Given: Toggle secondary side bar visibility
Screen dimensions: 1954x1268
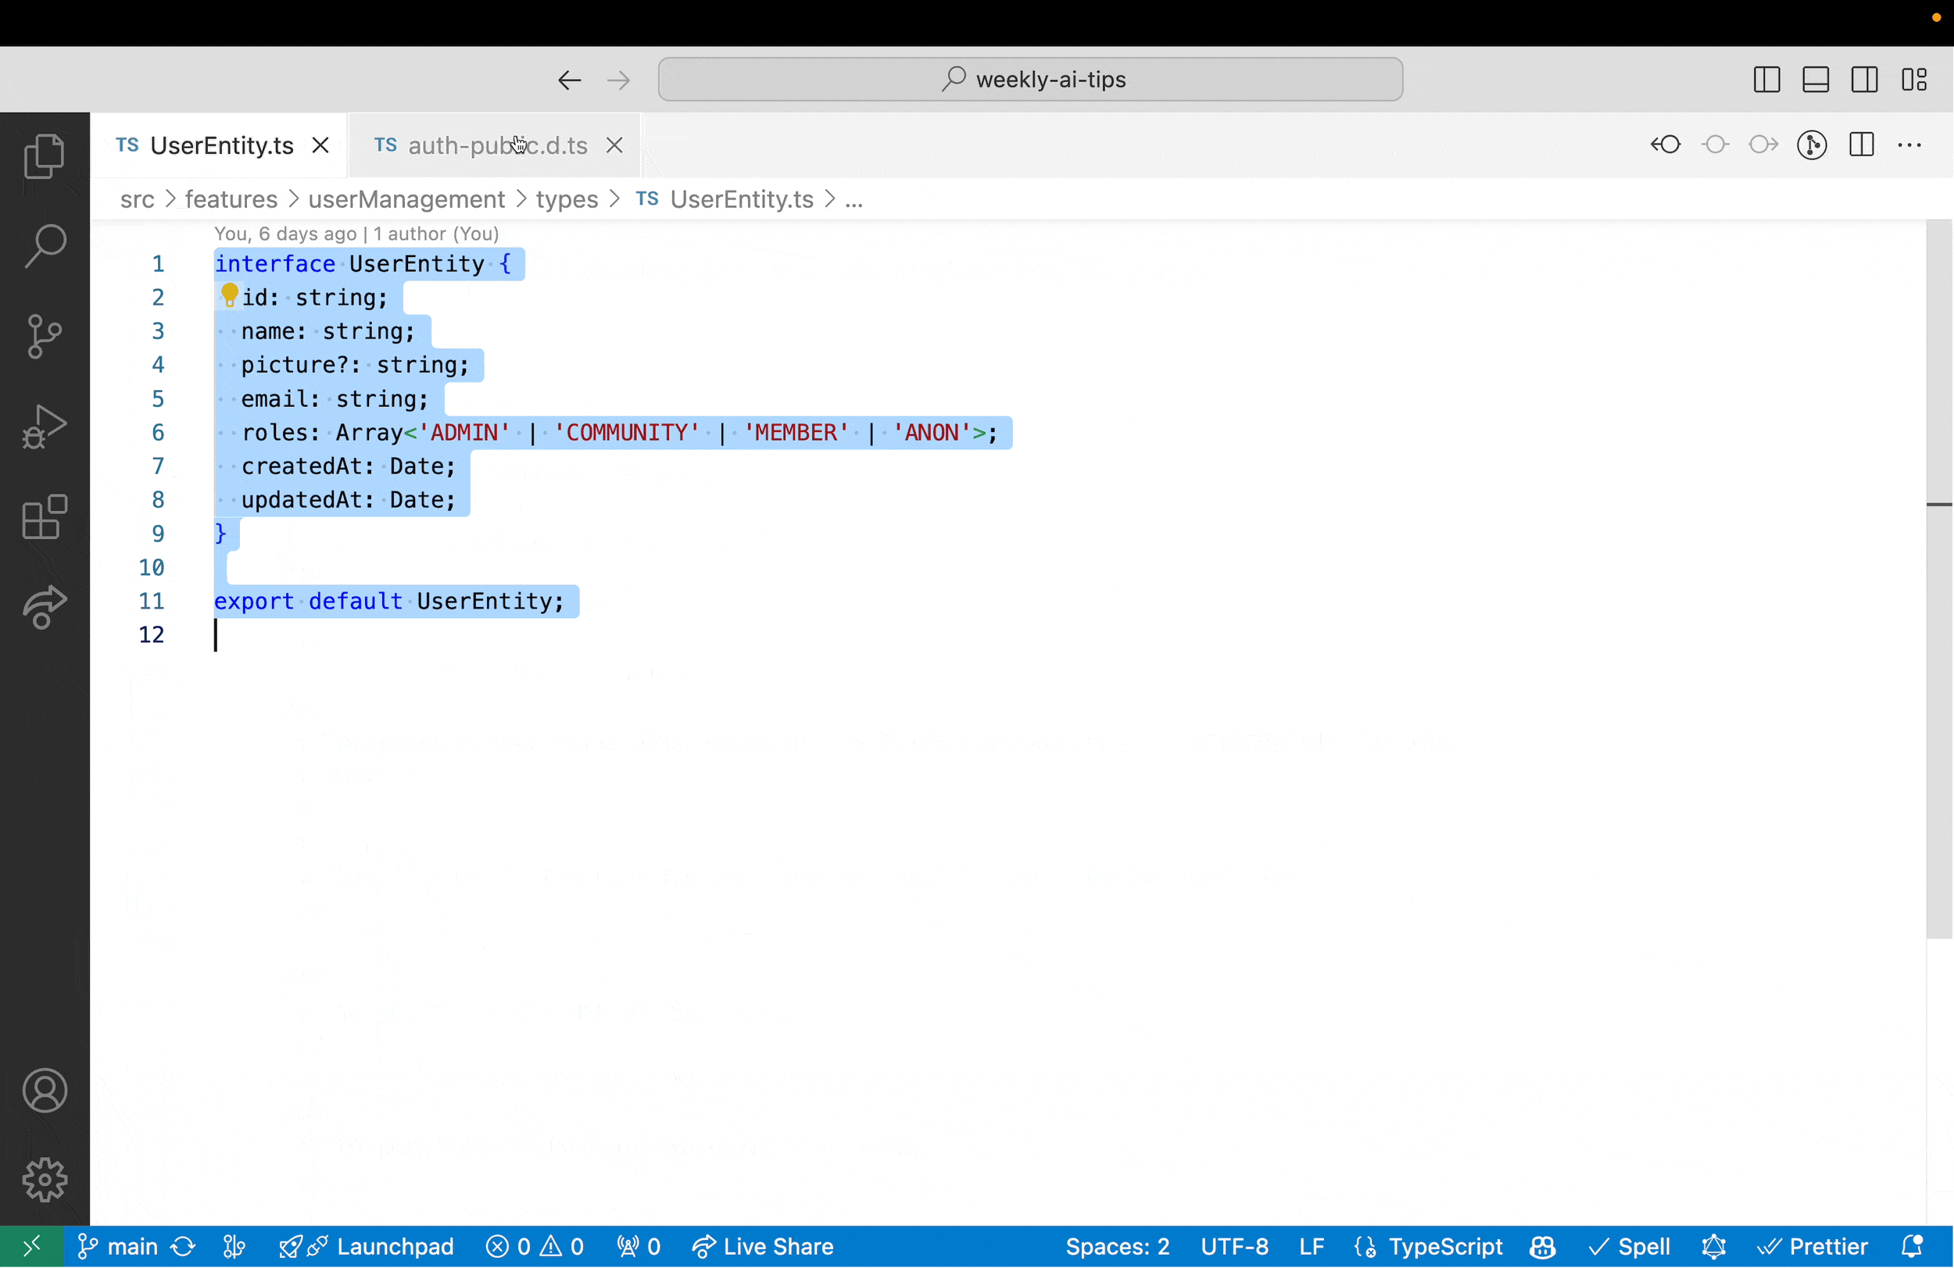Looking at the screenshot, I should (x=1865, y=80).
